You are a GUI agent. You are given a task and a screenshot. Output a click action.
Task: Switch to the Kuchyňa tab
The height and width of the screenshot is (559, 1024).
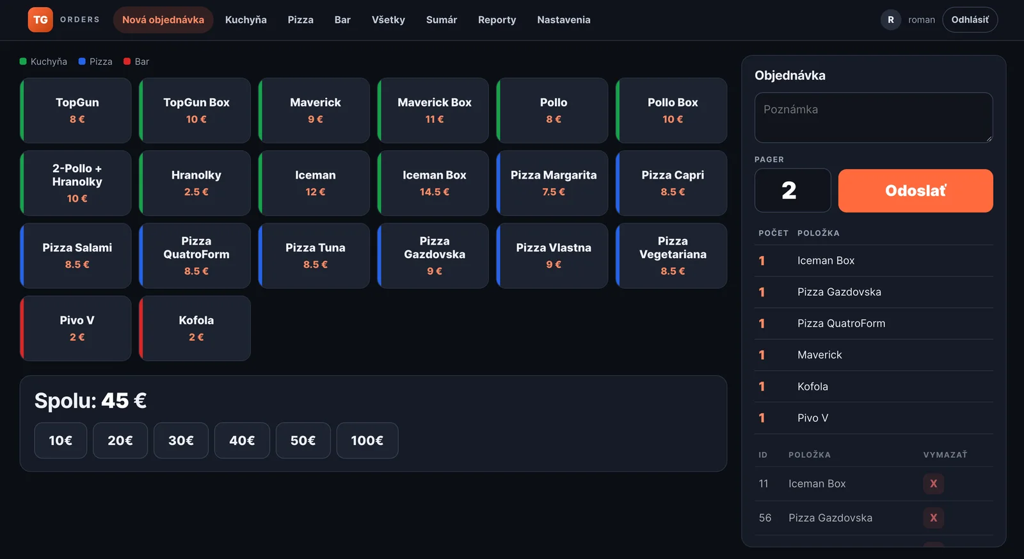point(246,20)
